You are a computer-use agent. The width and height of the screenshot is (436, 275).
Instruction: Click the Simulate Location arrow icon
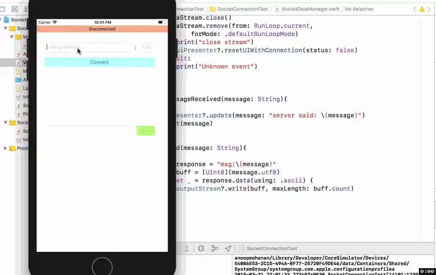(228, 248)
